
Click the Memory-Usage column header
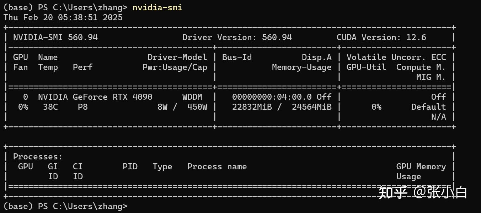click(x=301, y=67)
